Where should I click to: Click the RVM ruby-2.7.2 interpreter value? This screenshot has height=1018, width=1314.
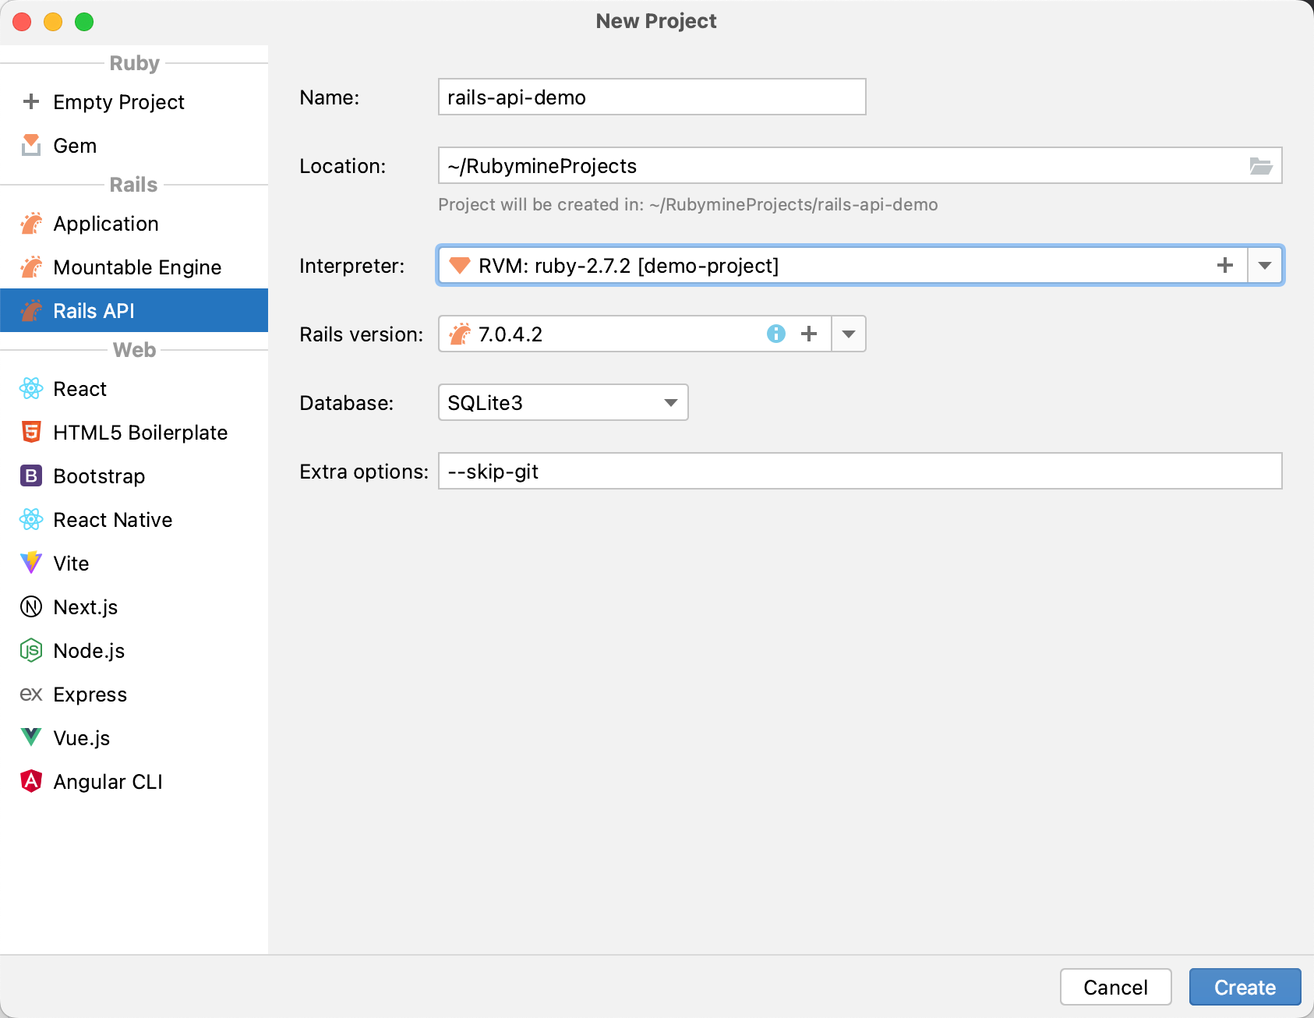[628, 265]
